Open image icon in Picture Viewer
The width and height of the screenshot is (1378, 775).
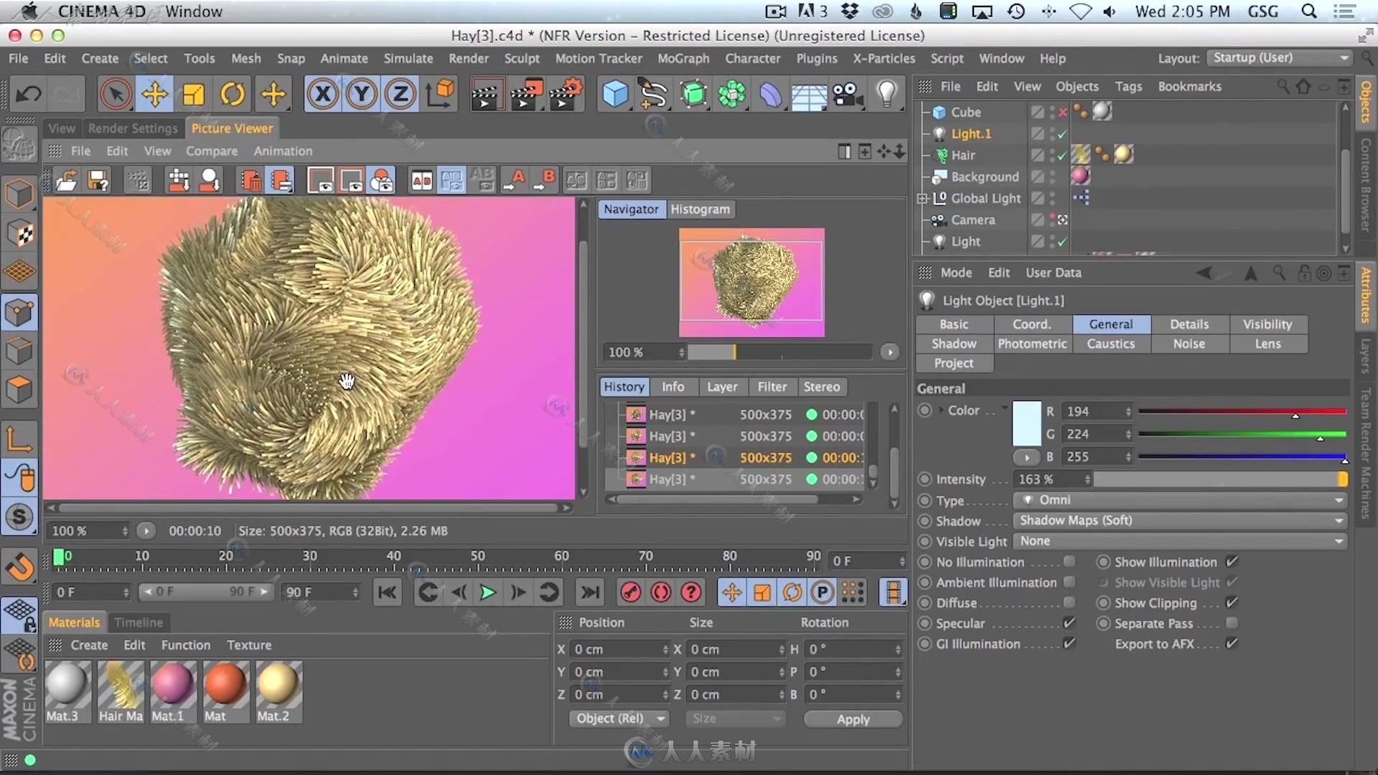[x=66, y=181]
